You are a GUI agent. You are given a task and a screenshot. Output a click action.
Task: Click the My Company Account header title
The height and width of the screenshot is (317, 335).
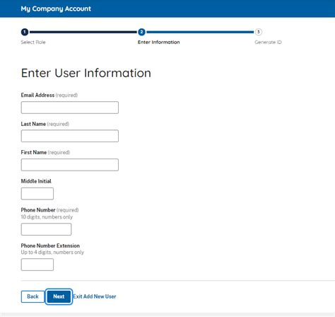[56, 8]
